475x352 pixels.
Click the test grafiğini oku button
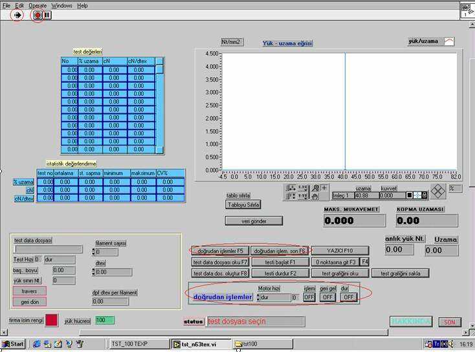tap(340, 273)
